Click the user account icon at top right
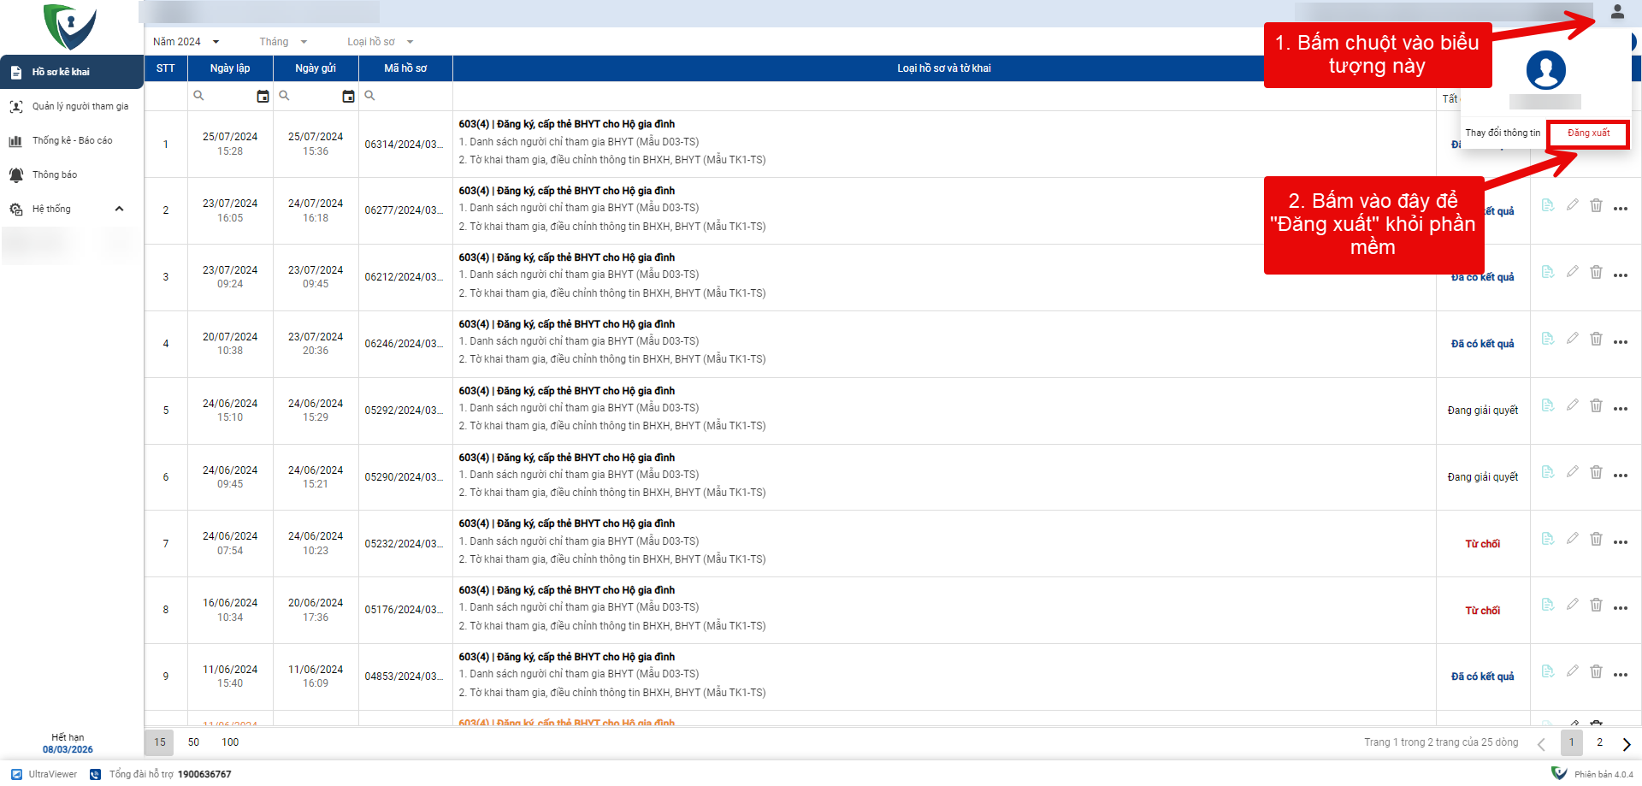1642x786 pixels. [1616, 12]
